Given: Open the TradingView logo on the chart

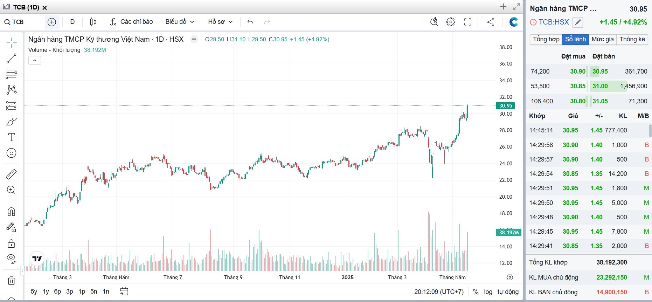Looking at the screenshot, I should pyautogui.click(x=37, y=259).
